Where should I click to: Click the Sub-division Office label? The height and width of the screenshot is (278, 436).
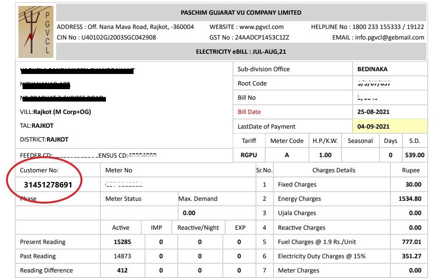coord(264,69)
